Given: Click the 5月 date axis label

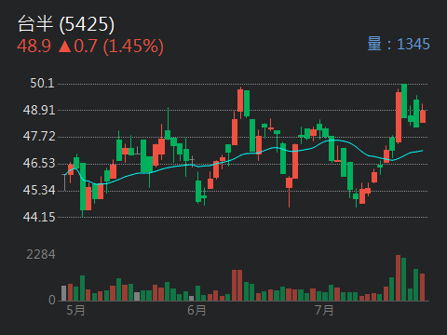Looking at the screenshot, I should tap(75, 310).
